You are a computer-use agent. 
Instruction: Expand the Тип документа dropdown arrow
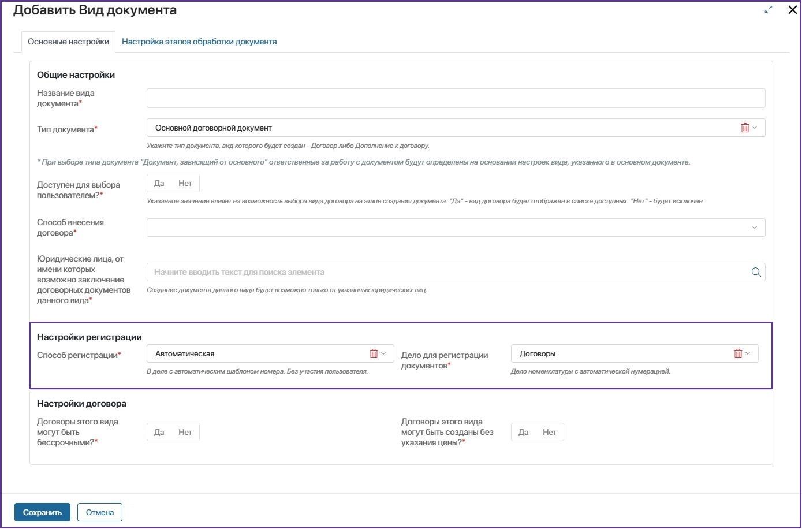click(x=755, y=128)
